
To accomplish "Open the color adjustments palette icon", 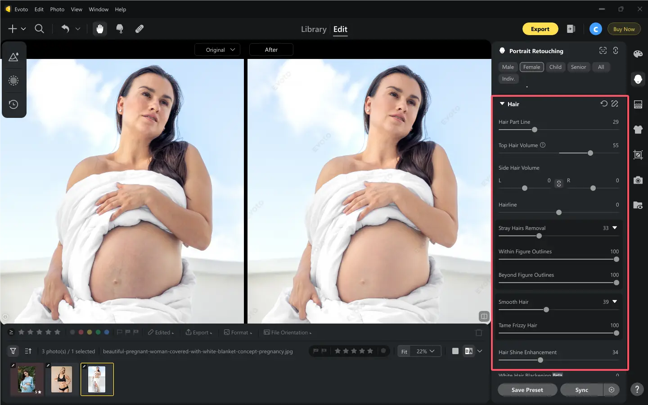I will tap(638, 54).
